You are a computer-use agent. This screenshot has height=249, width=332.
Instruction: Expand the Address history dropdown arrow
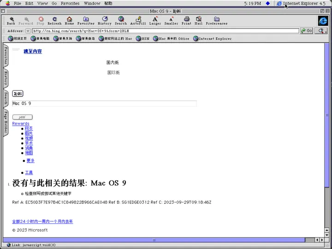point(28,31)
